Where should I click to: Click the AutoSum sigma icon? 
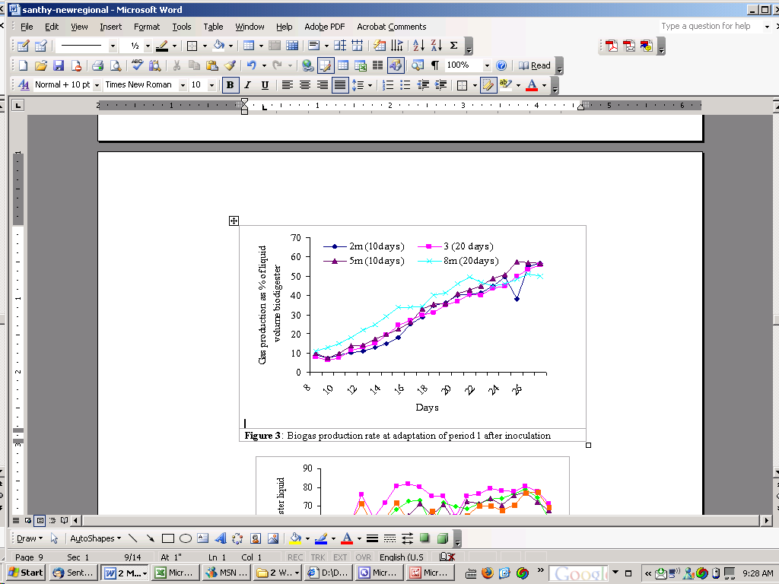[x=453, y=46]
